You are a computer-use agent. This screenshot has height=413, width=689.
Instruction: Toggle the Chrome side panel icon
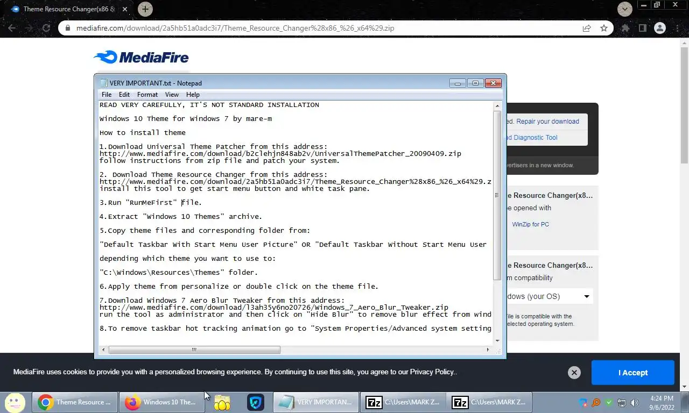pos(642,28)
